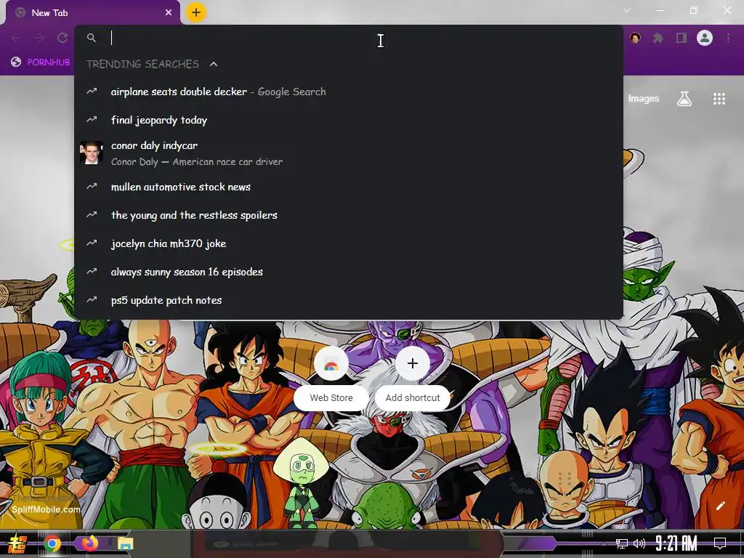This screenshot has width=744, height=558.
Task: Select suggestion mullen automotive stock news
Action: coord(349,187)
